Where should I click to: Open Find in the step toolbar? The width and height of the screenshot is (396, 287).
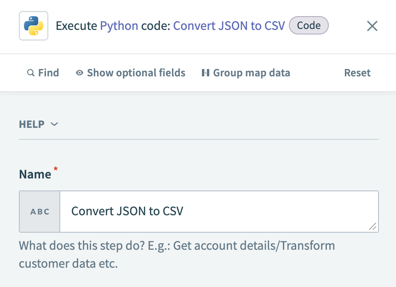48,73
